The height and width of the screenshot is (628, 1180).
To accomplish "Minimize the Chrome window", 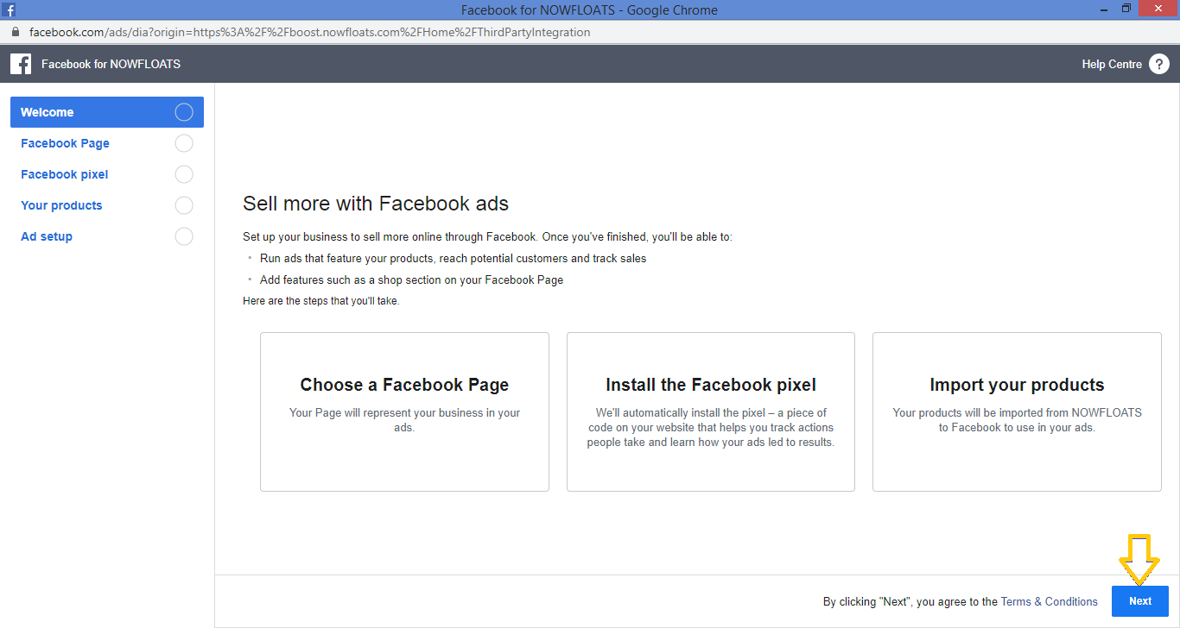I will [1102, 9].
